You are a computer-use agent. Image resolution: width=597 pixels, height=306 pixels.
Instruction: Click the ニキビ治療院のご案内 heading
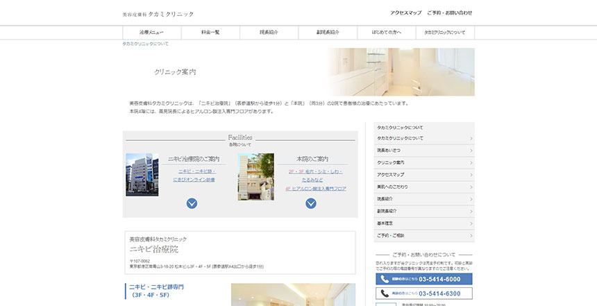tap(194, 159)
